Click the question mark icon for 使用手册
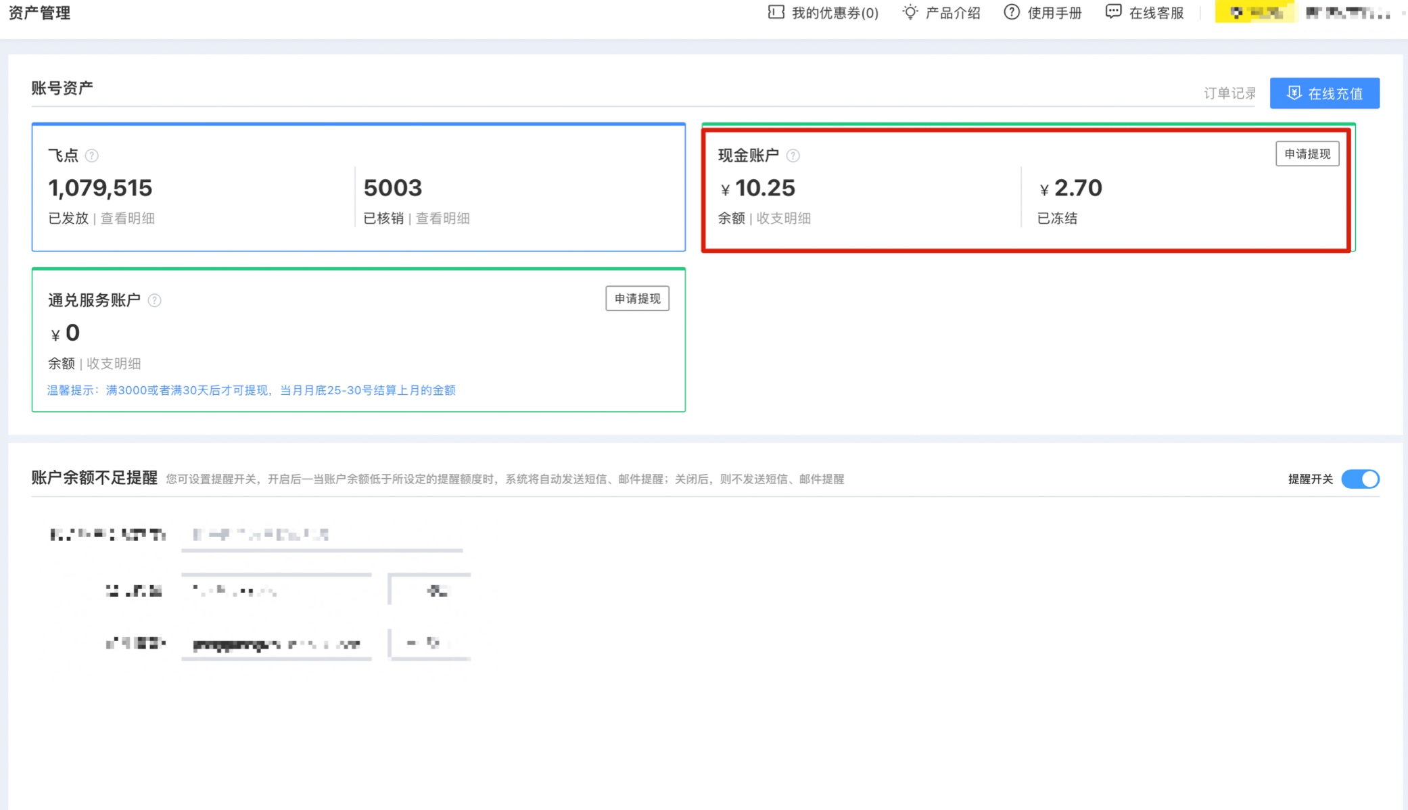 [1011, 12]
